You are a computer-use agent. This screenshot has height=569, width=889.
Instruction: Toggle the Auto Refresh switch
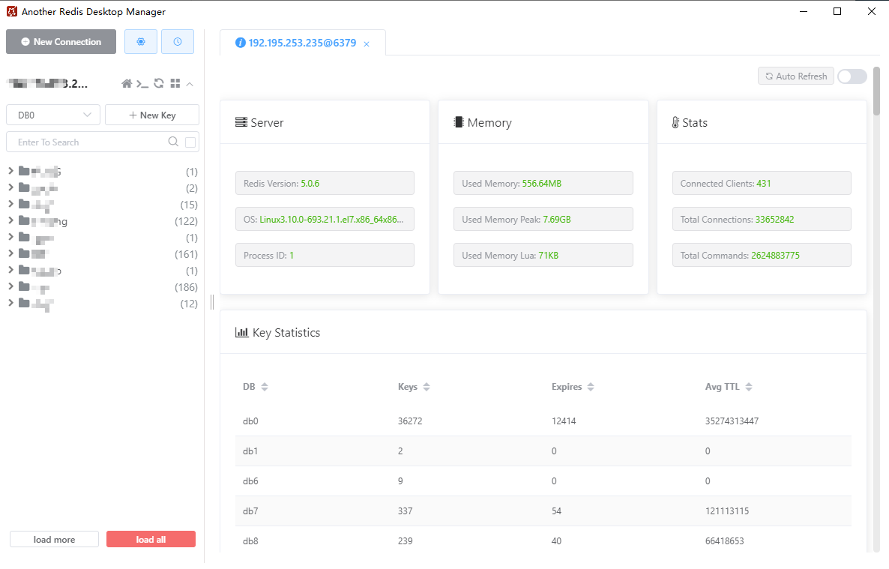[852, 76]
